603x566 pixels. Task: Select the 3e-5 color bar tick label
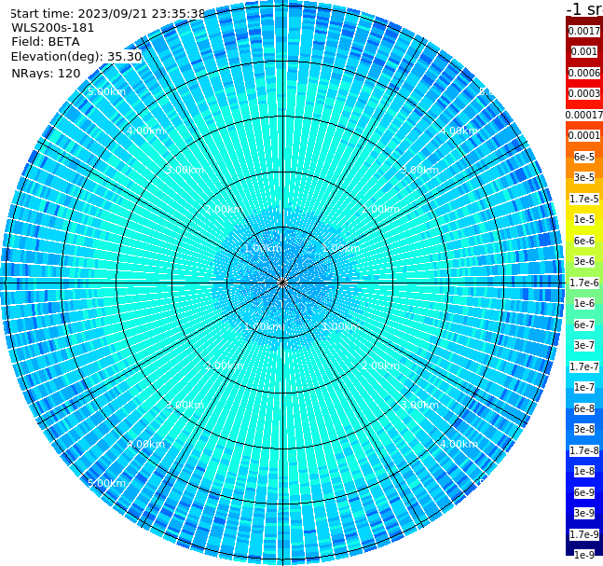click(x=584, y=177)
